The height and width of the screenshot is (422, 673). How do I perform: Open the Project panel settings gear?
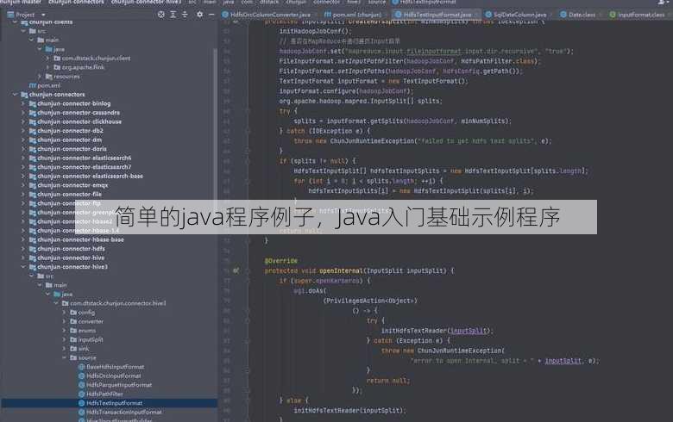tap(199, 14)
